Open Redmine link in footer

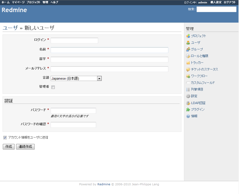(x=104, y=184)
